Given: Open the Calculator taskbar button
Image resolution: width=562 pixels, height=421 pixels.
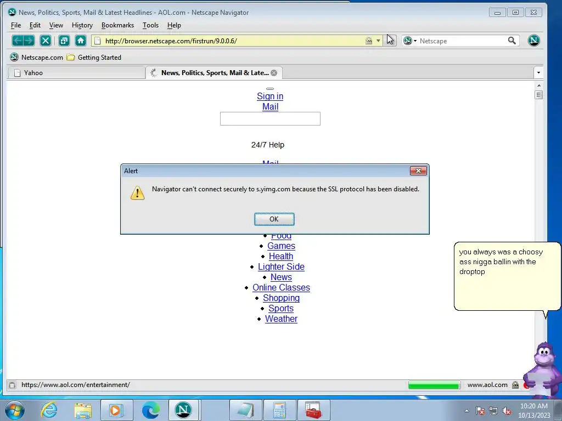Looking at the screenshot, I should [279, 410].
